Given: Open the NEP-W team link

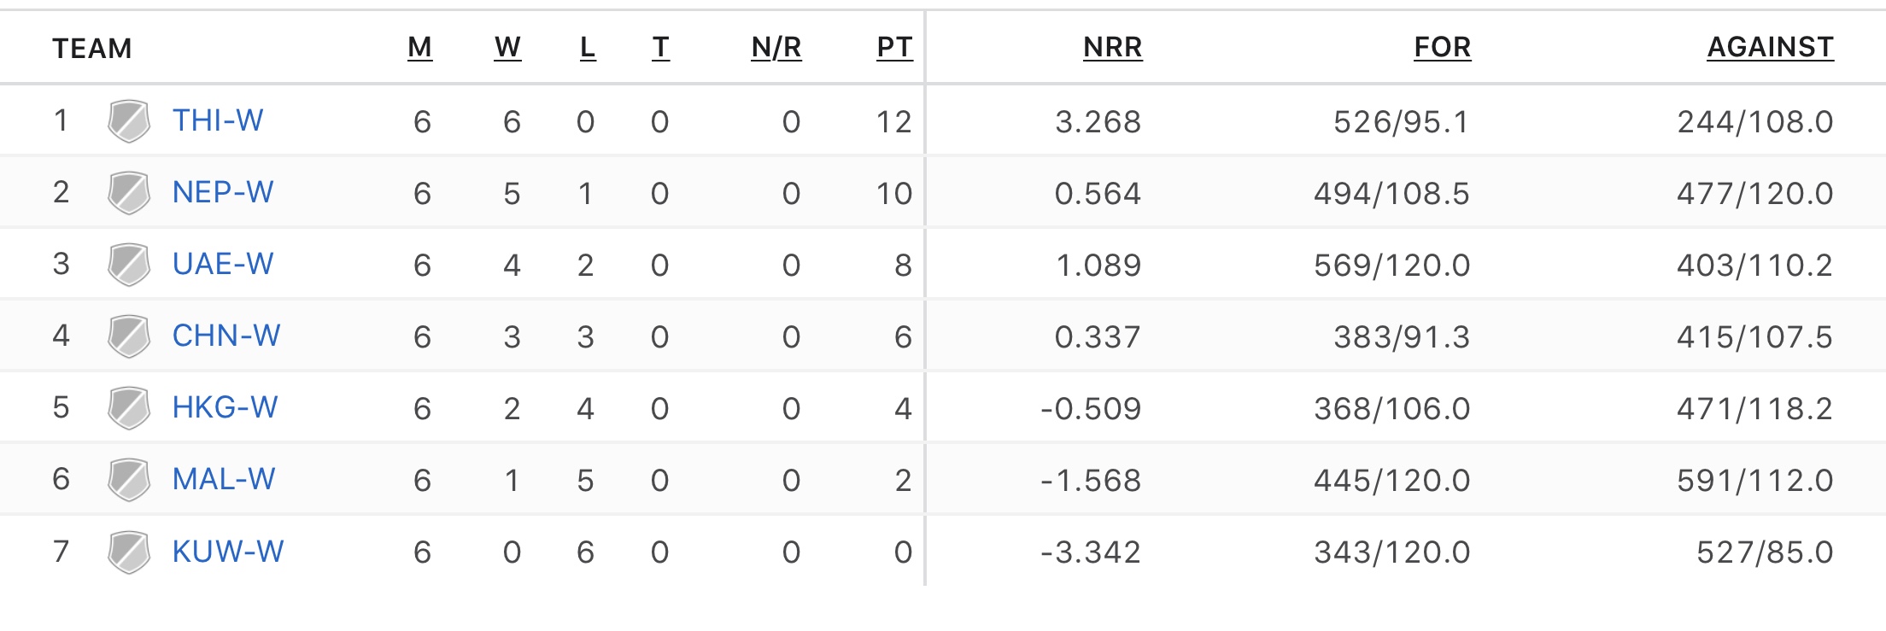Looking at the screenshot, I should (223, 193).
